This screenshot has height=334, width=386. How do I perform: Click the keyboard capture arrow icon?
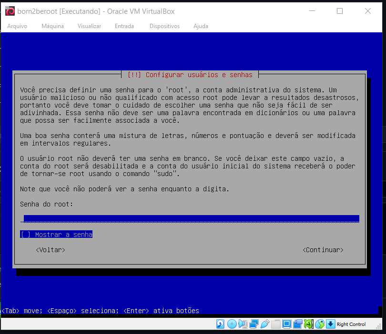331,324
